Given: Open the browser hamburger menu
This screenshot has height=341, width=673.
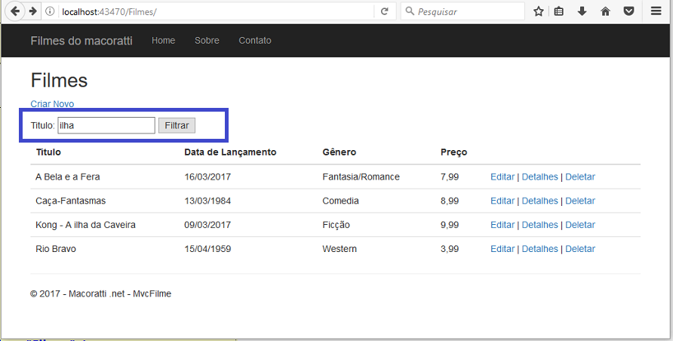Looking at the screenshot, I should coord(656,11).
